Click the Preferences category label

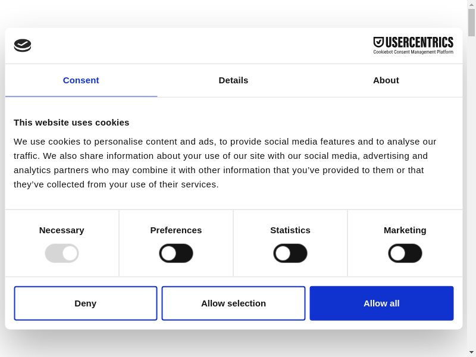[x=176, y=230]
